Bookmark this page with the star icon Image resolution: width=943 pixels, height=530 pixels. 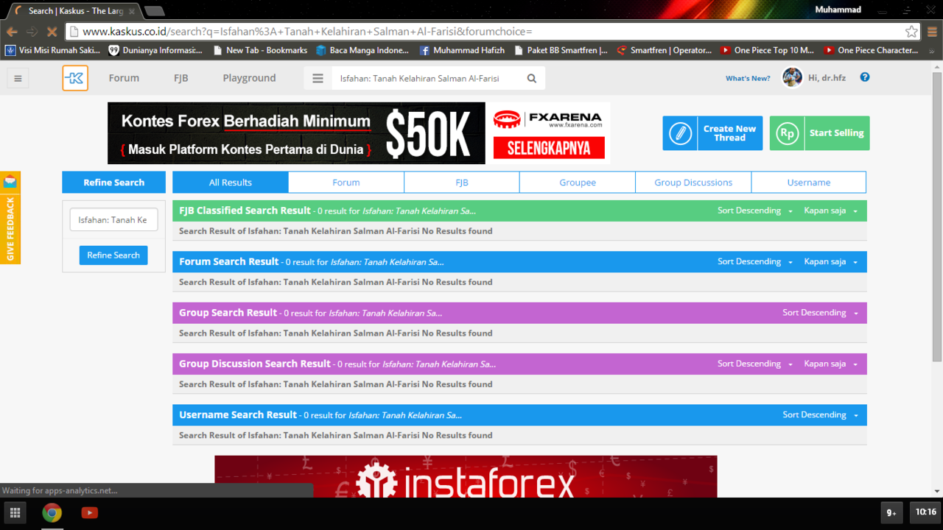(911, 32)
